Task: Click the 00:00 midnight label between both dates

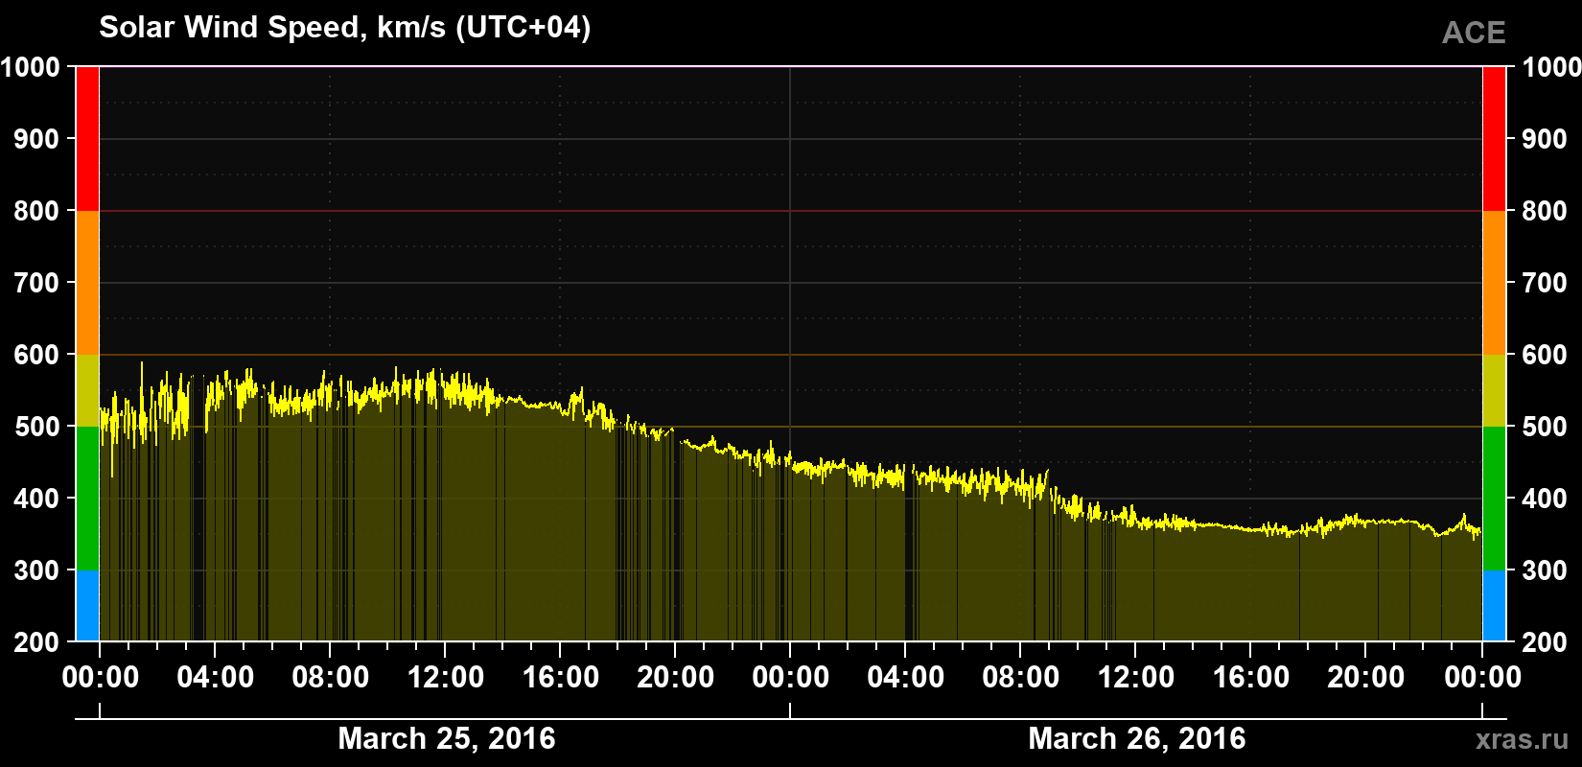Action: tap(791, 677)
